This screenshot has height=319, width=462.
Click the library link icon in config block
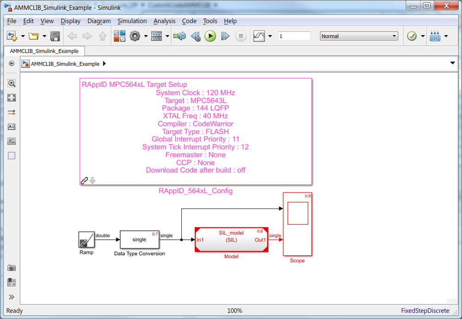coord(84,181)
